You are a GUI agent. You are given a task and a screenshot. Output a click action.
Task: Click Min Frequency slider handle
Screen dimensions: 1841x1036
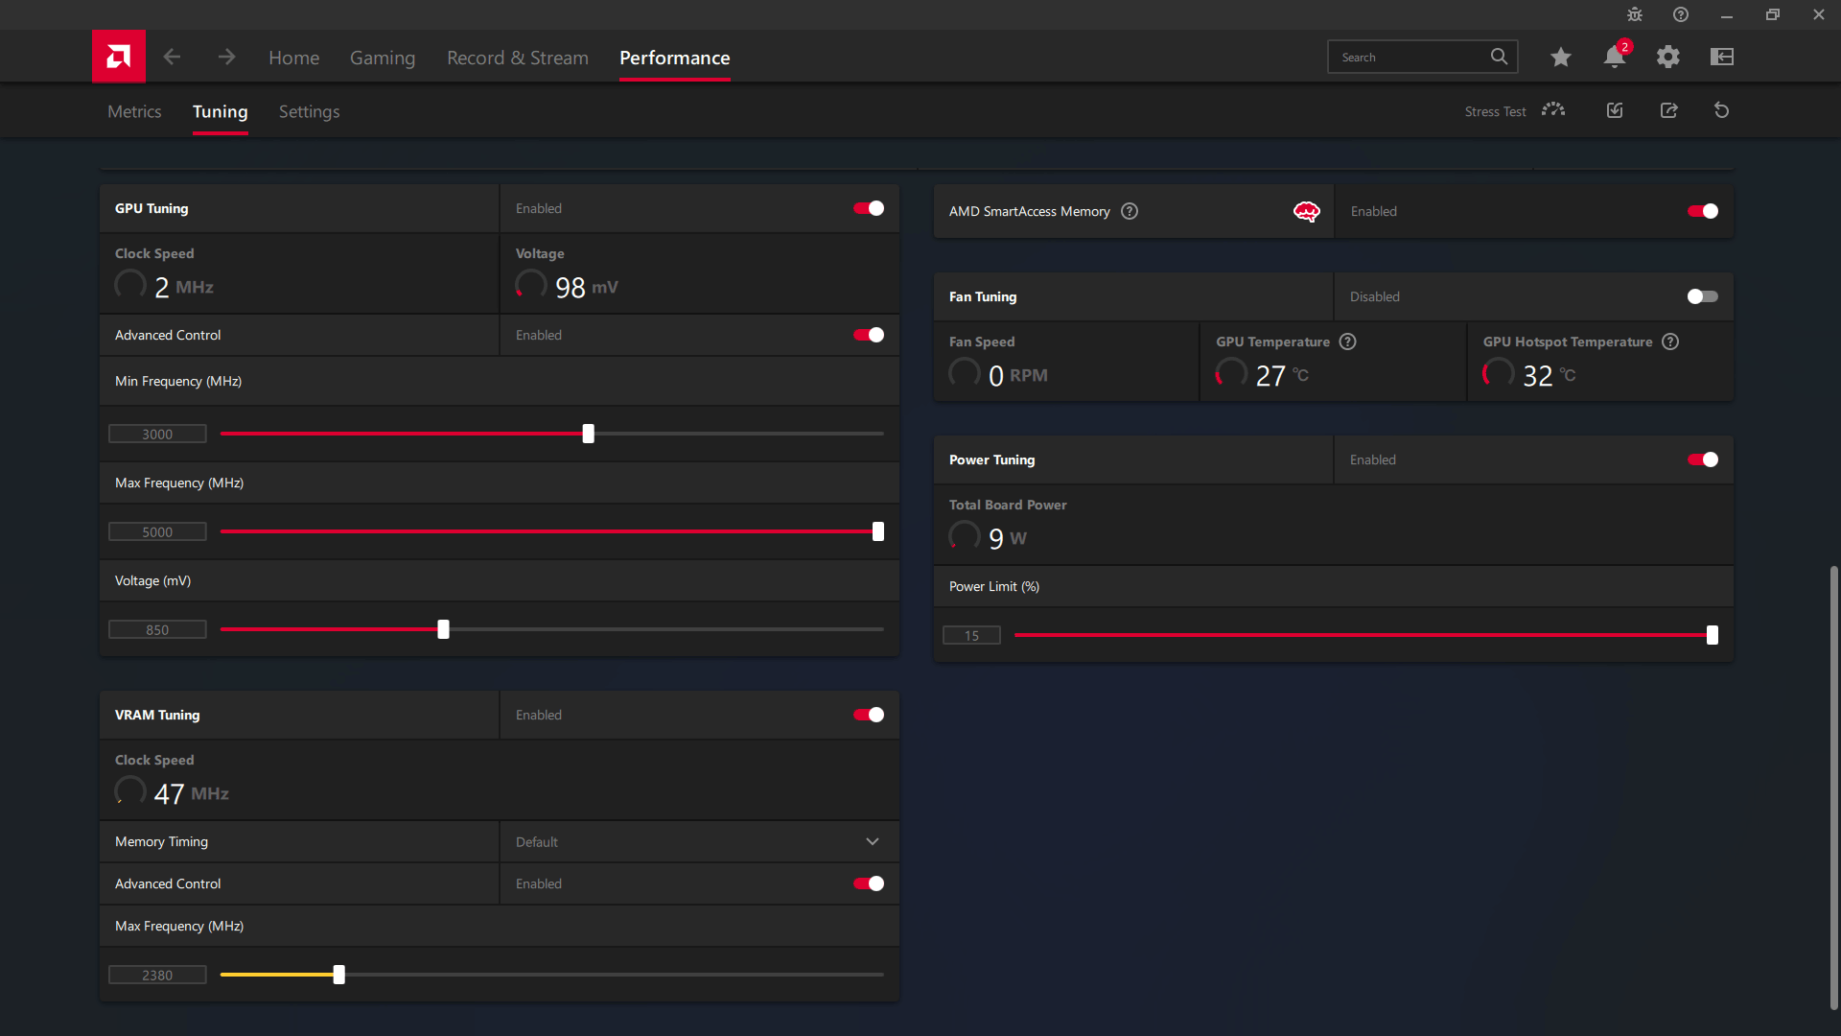coord(589,434)
